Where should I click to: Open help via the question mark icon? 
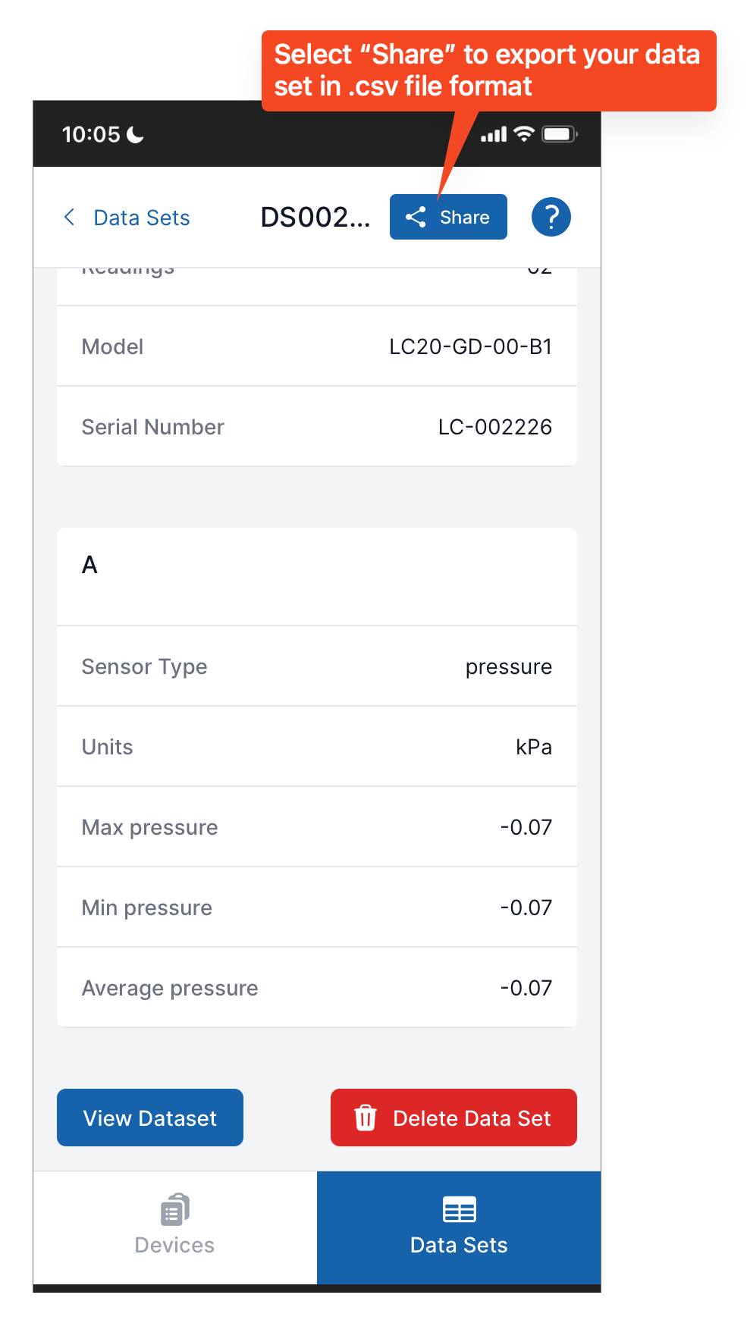coord(551,217)
